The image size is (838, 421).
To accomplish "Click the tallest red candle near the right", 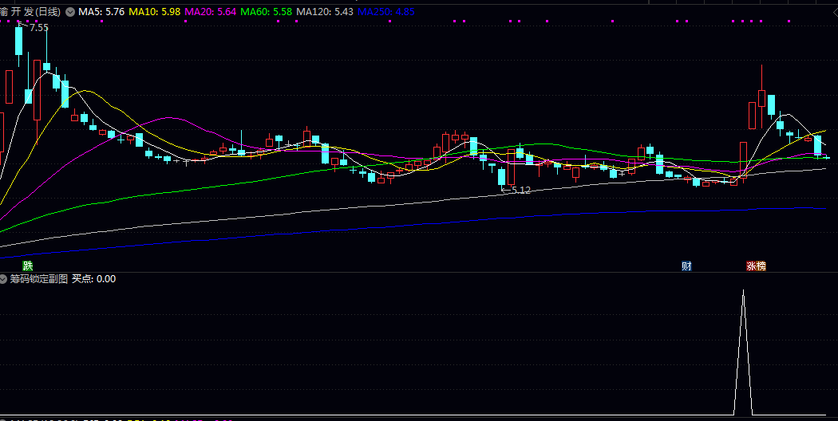I will pyautogui.click(x=762, y=98).
